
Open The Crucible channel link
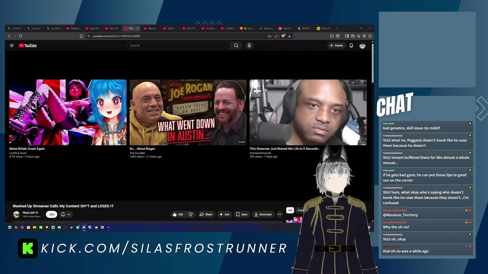pyautogui.click(x=137, y=153)
